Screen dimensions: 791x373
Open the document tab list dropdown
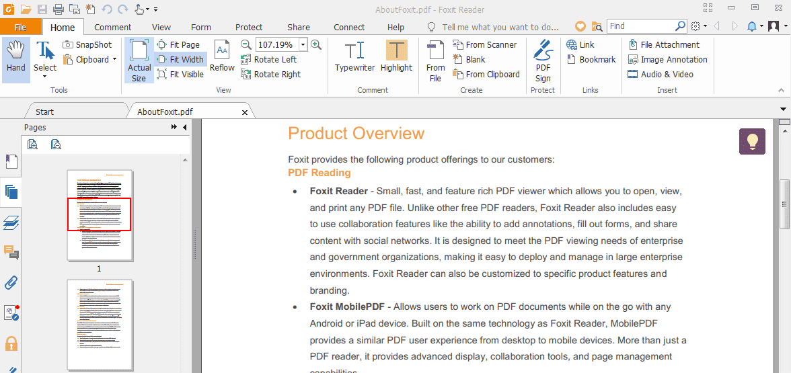click(x=784, y=109)
